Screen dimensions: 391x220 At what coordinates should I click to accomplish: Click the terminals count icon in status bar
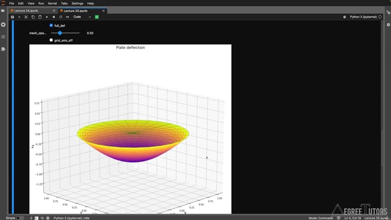(36, 218)
